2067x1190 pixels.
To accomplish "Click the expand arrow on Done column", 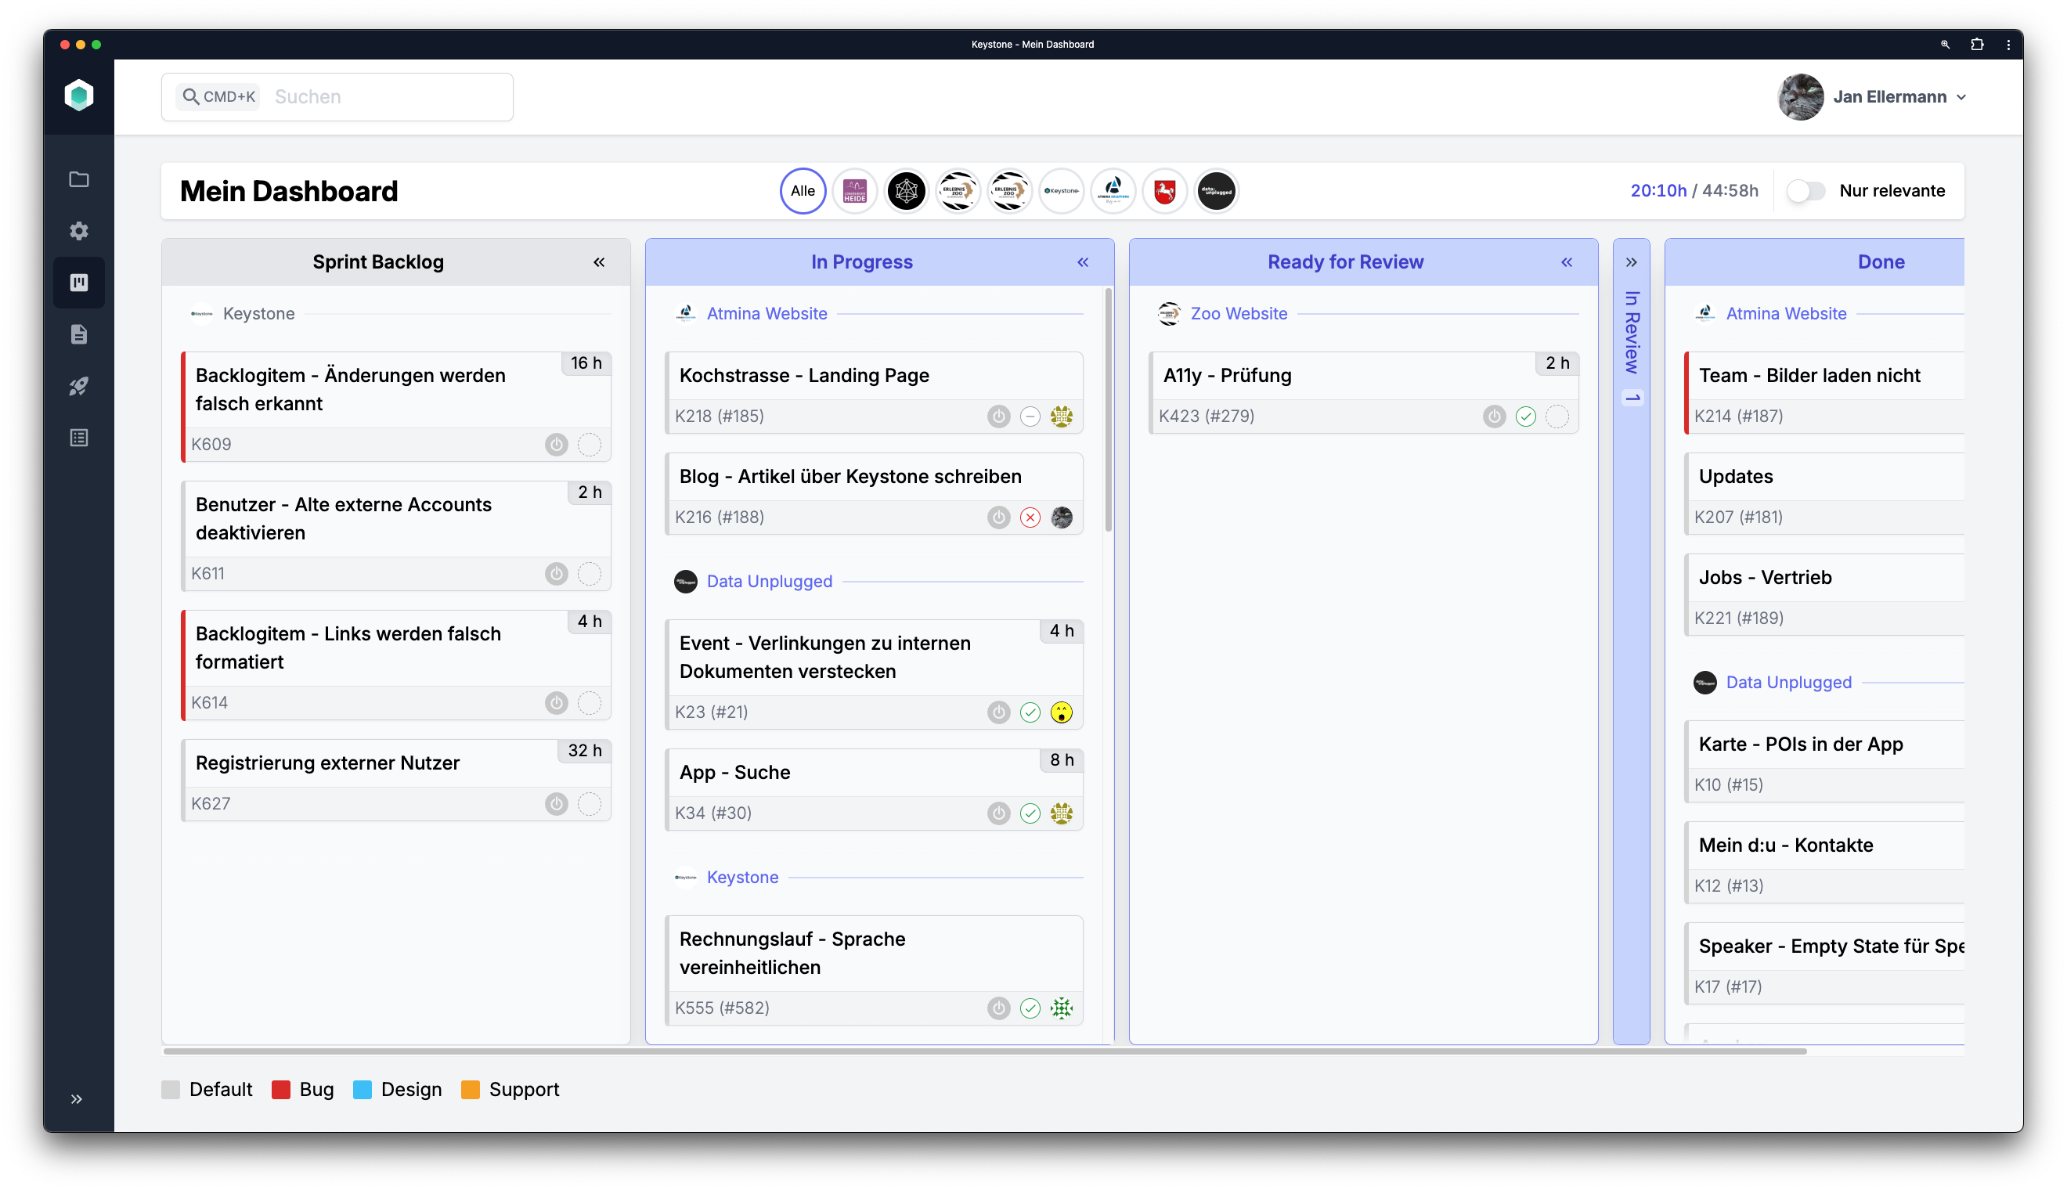I will pyautogui.click(x=1632, y=261).
